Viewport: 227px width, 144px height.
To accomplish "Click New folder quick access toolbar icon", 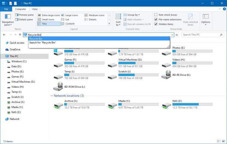I will [15, 3].
